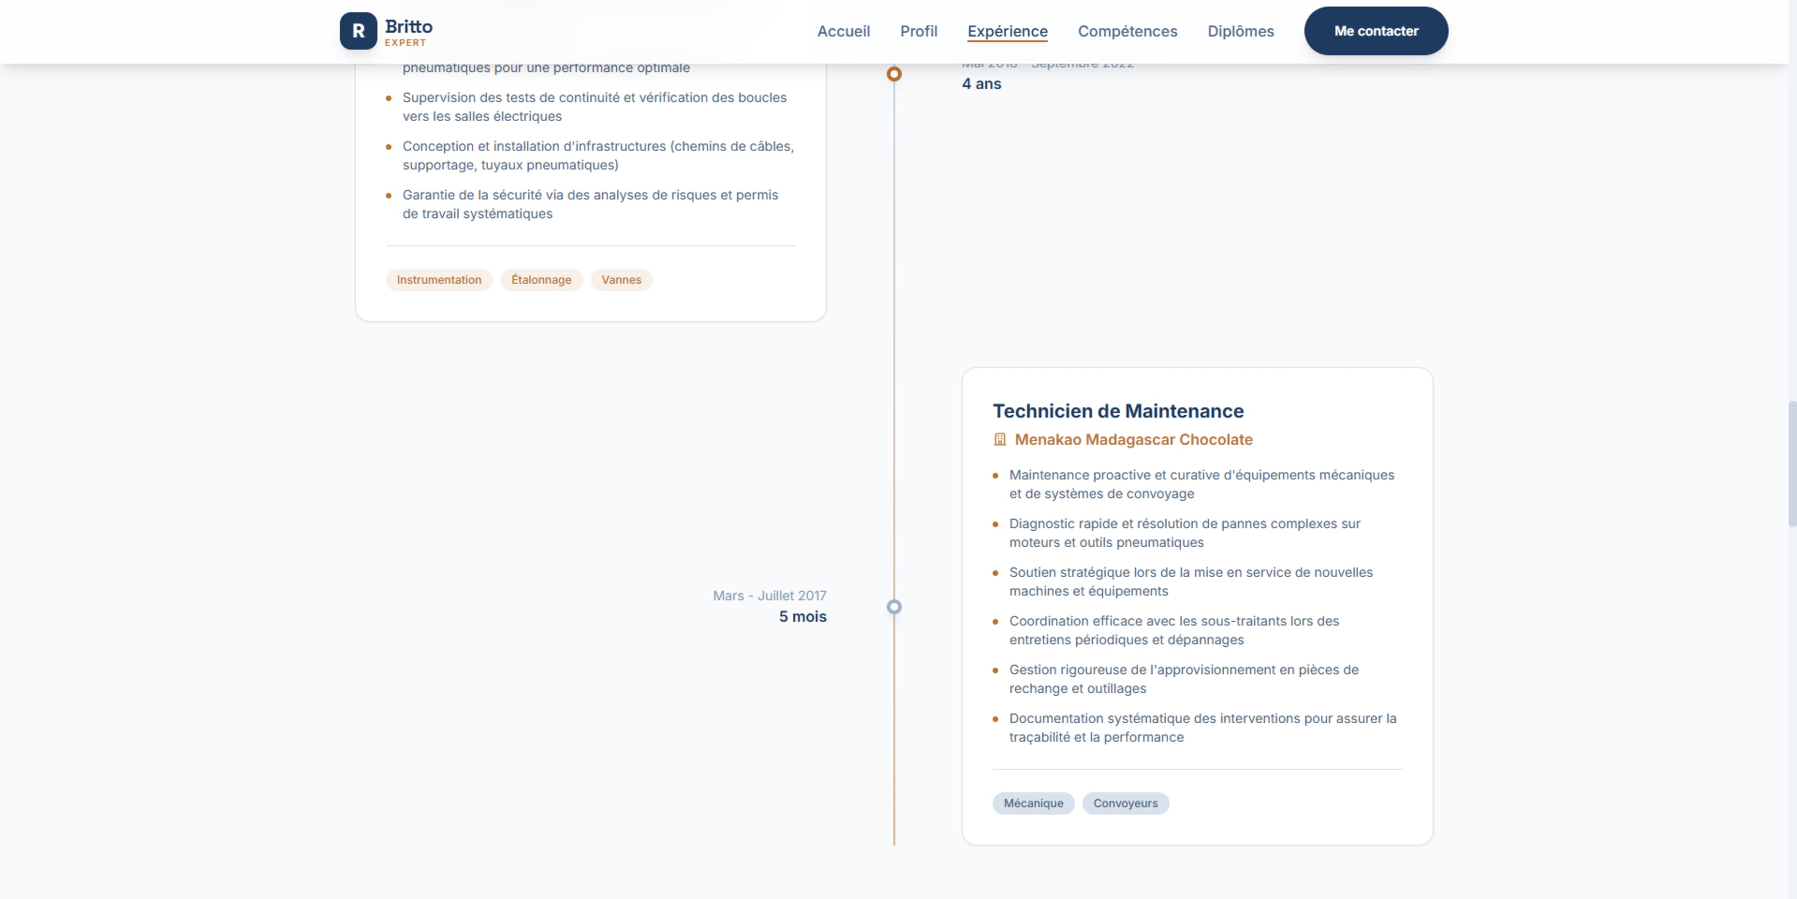This screenshot has width=1797, height=899.
Task: Click the Instrumentation tag
Action: pos(439,280)
